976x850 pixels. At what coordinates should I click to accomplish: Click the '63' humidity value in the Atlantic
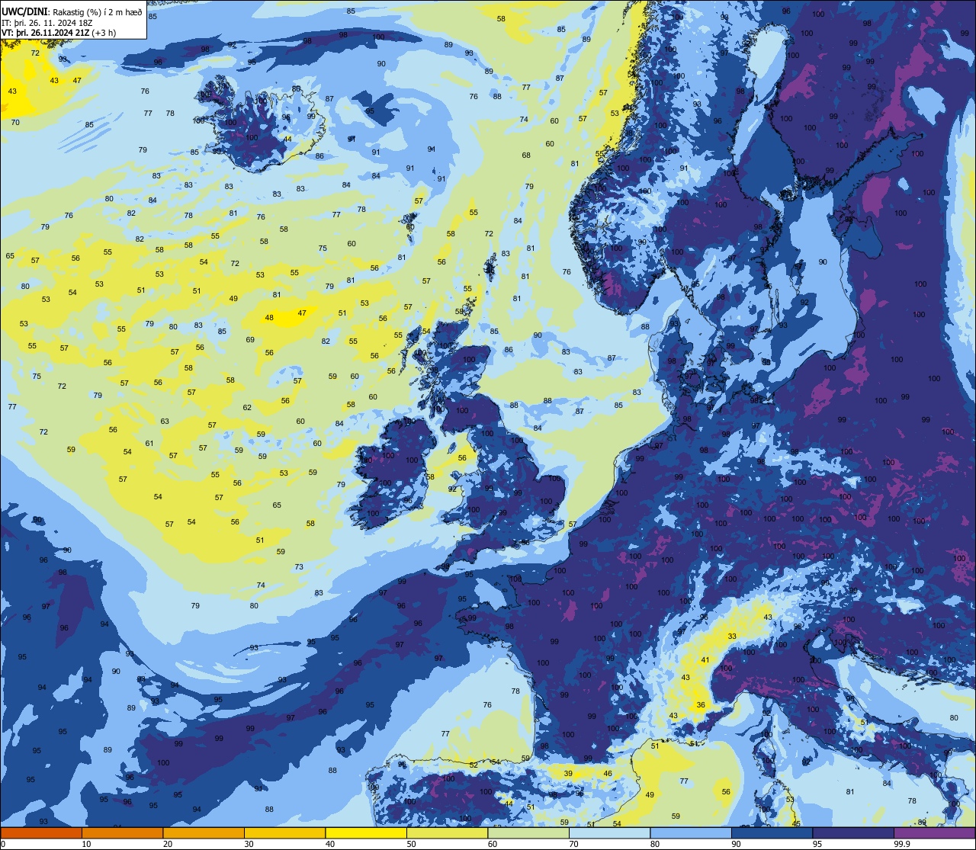(165, 422)
